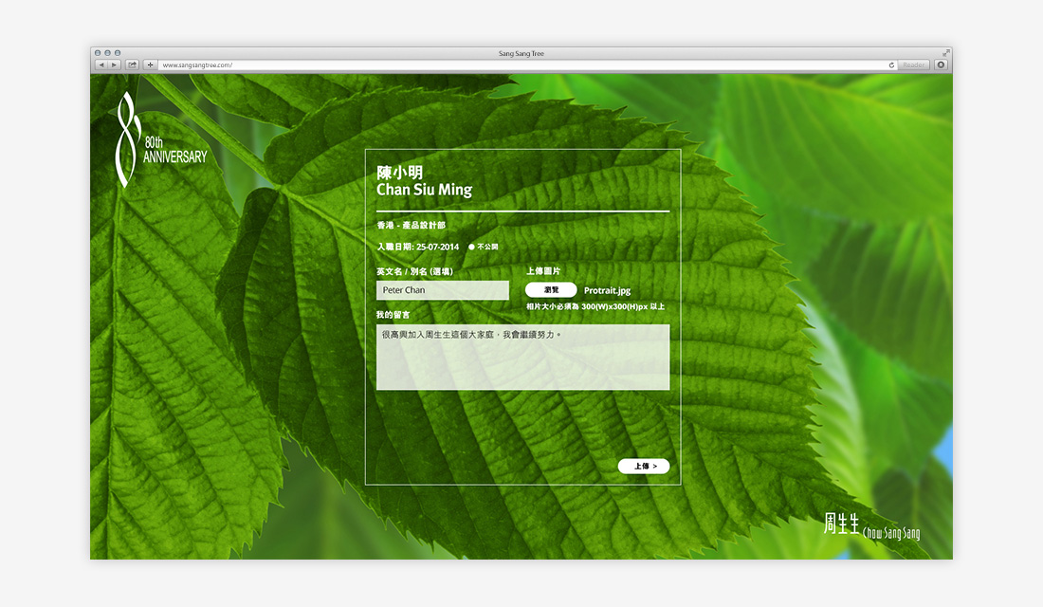Zoom the window using the green button
The image size is (1043, 607).
point(117,53)
